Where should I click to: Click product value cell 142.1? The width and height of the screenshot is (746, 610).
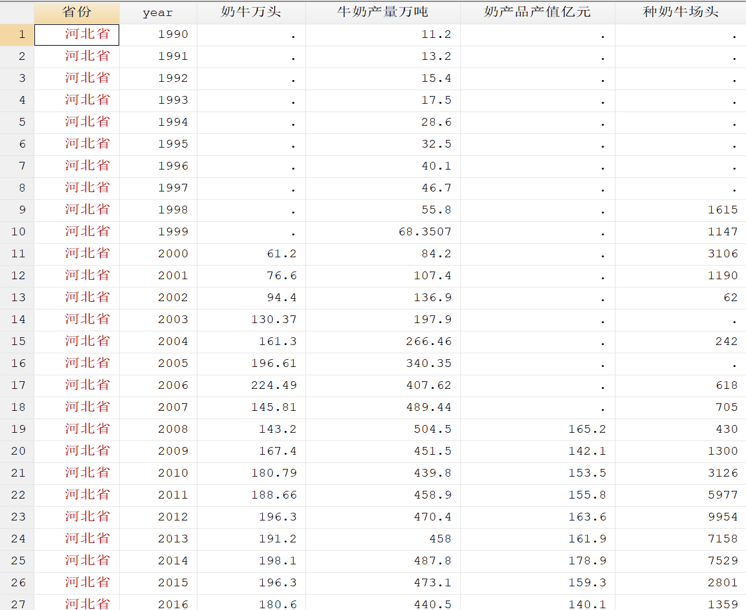click(x=538, y=451)
